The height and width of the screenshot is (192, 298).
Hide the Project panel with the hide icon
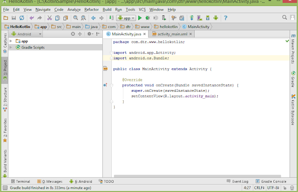98,34
